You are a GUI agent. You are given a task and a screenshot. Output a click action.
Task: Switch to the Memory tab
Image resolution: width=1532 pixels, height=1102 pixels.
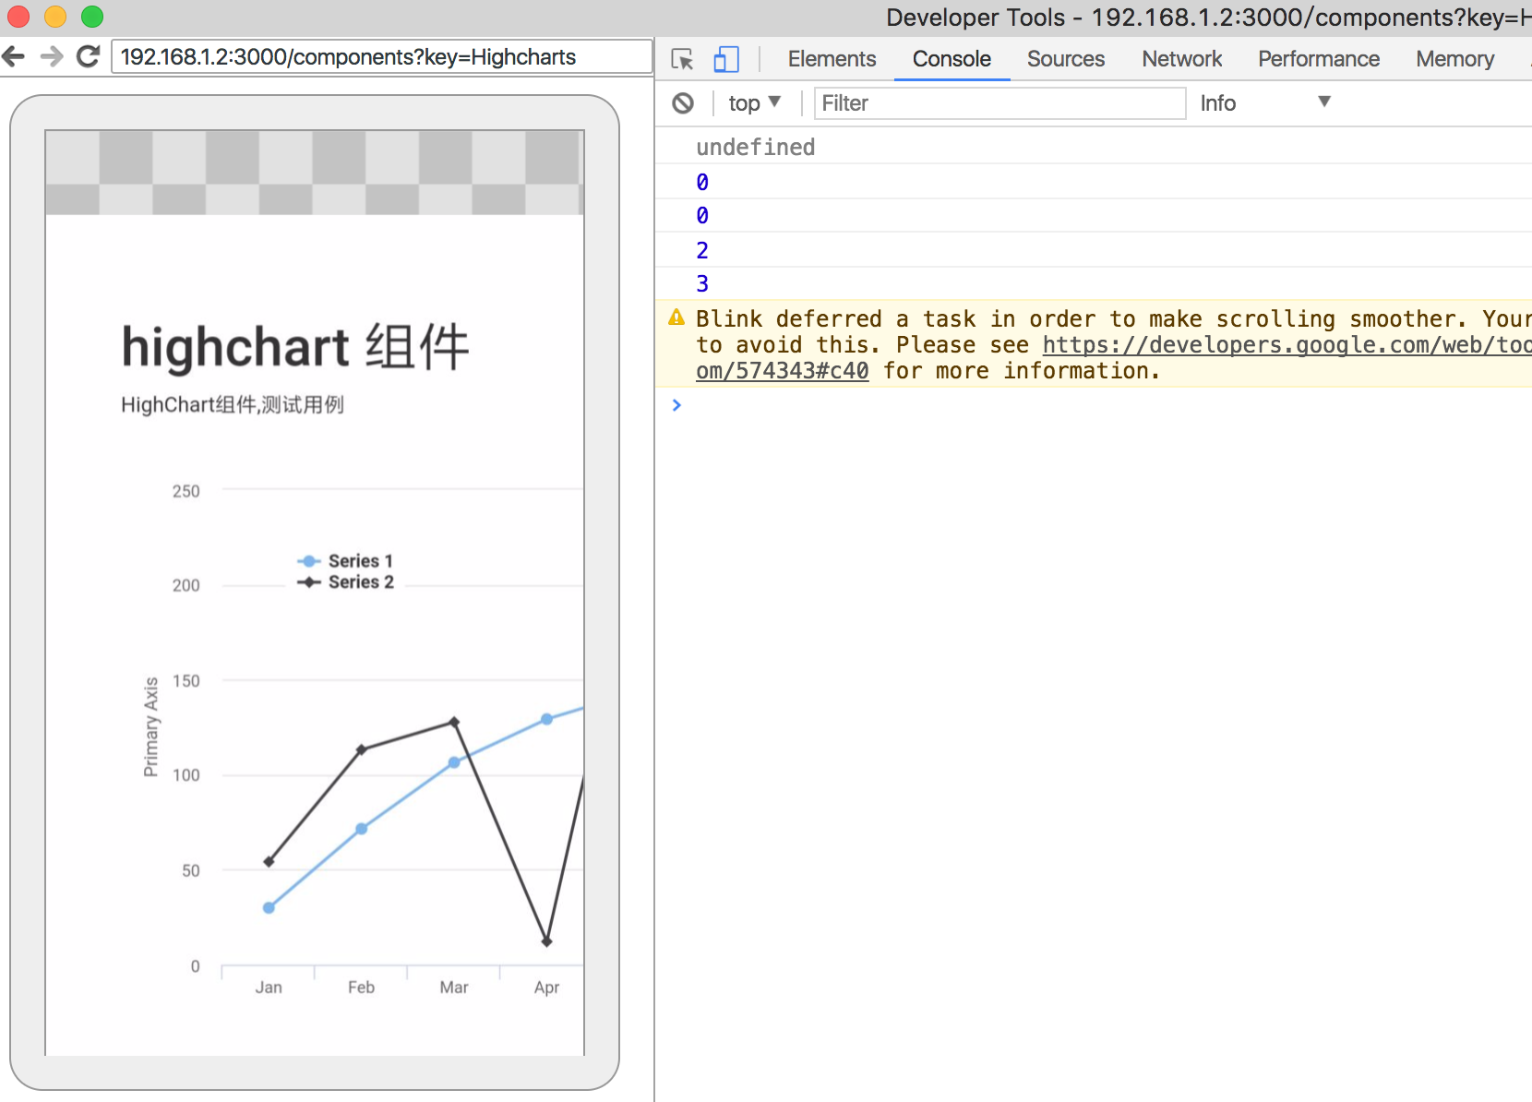pyautogui.click(x=1454, y=59)
